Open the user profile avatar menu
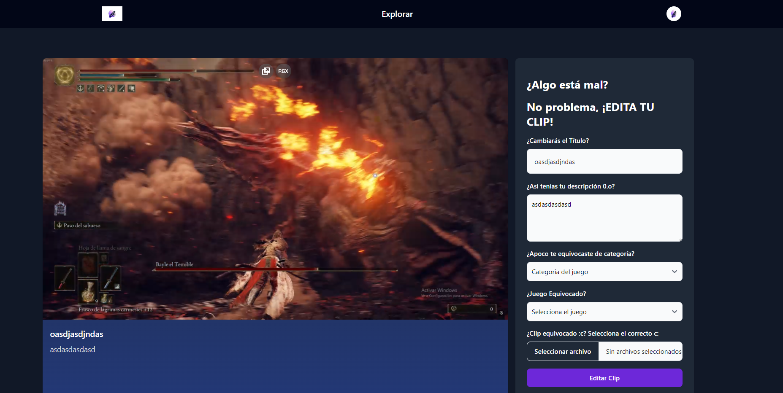This screenshot has height=393, width=783. tap(673, 14)
